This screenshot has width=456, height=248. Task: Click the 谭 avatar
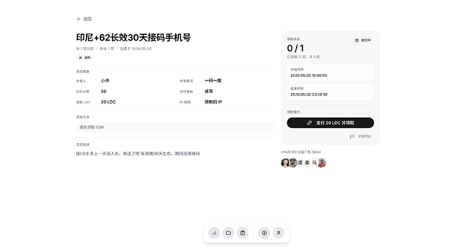pos(300,163)
